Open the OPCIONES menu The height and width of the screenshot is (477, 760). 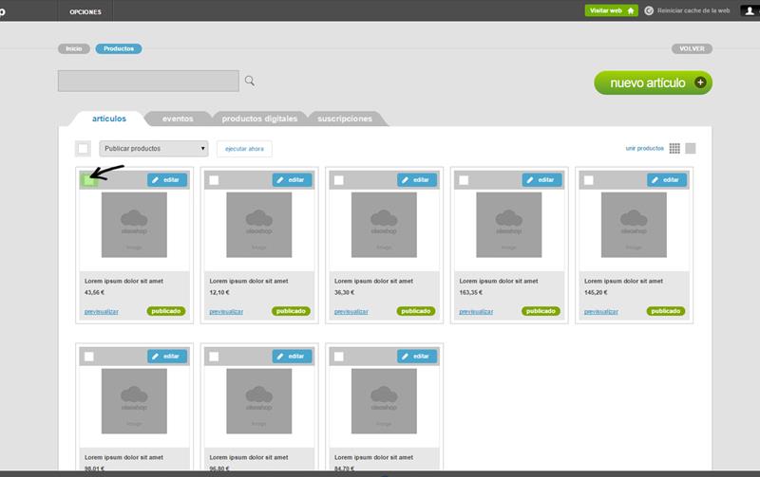tap(85, 10)
